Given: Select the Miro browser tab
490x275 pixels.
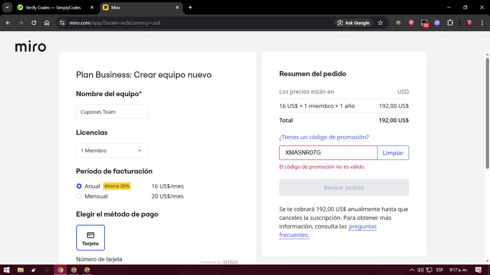Looking at the screenshot, I should (141, 8).
